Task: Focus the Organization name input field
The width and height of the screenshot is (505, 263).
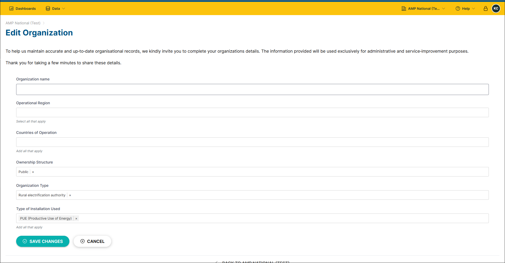Action: [x=252, y=89]
